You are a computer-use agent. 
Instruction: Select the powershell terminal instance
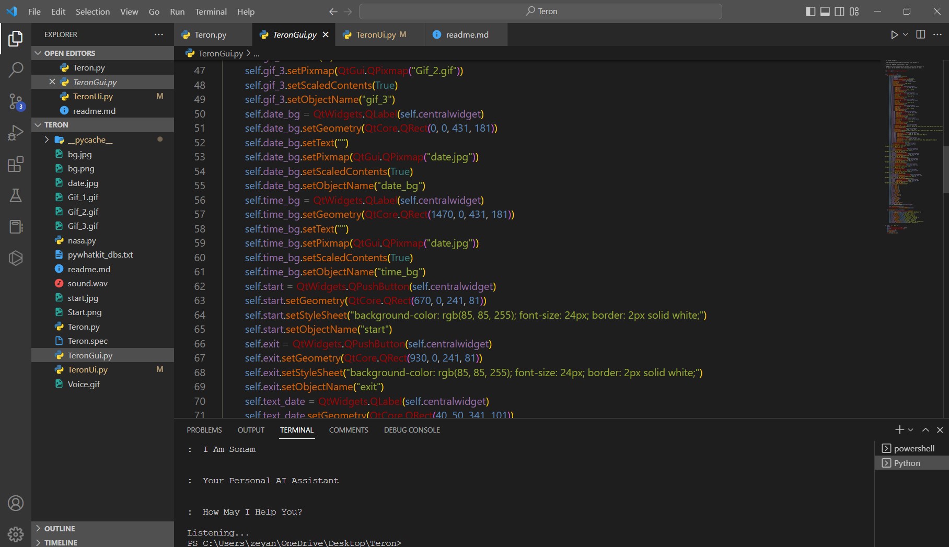pos(913,448)
